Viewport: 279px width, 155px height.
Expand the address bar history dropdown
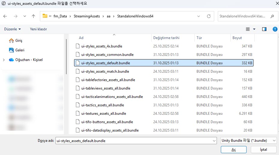(199, 16)
